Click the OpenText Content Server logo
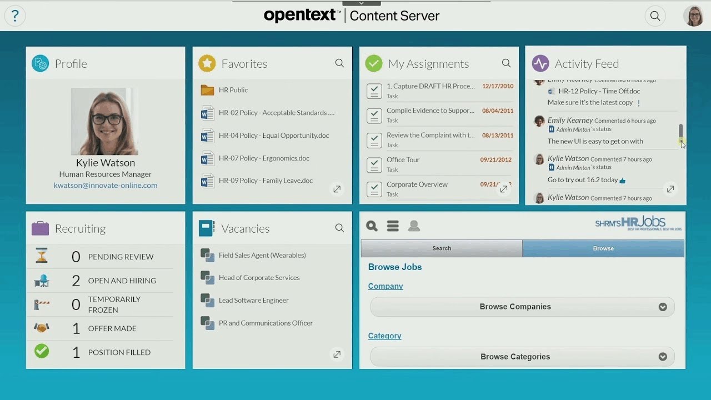The height and width of the screenshot is (400, 711). [x=352, y=16]
